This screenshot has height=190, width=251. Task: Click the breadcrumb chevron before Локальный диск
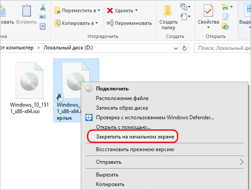pyautogui.click(x=38, y=48)
